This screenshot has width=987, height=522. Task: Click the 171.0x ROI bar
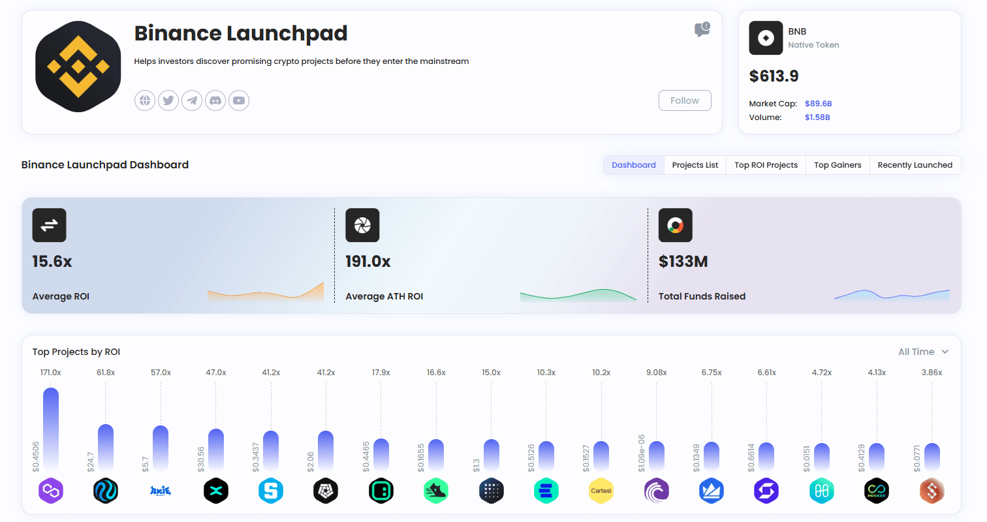point(51,427)
